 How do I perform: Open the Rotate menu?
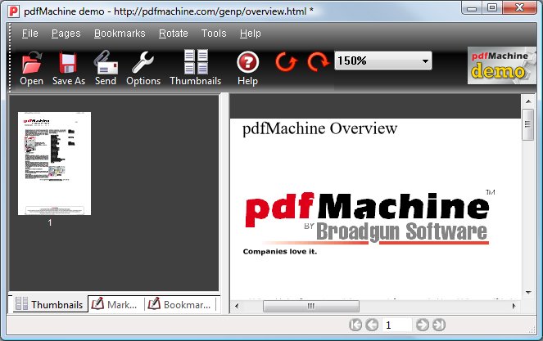[173, 34]
